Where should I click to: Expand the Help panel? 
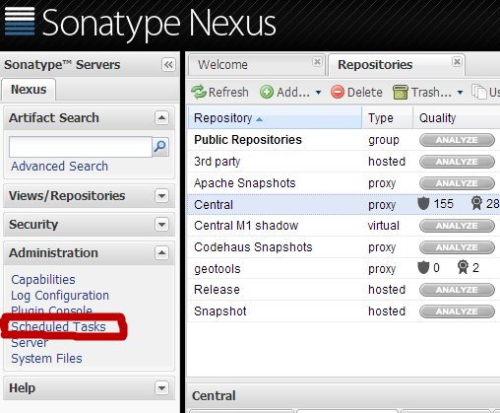(161, 387)
